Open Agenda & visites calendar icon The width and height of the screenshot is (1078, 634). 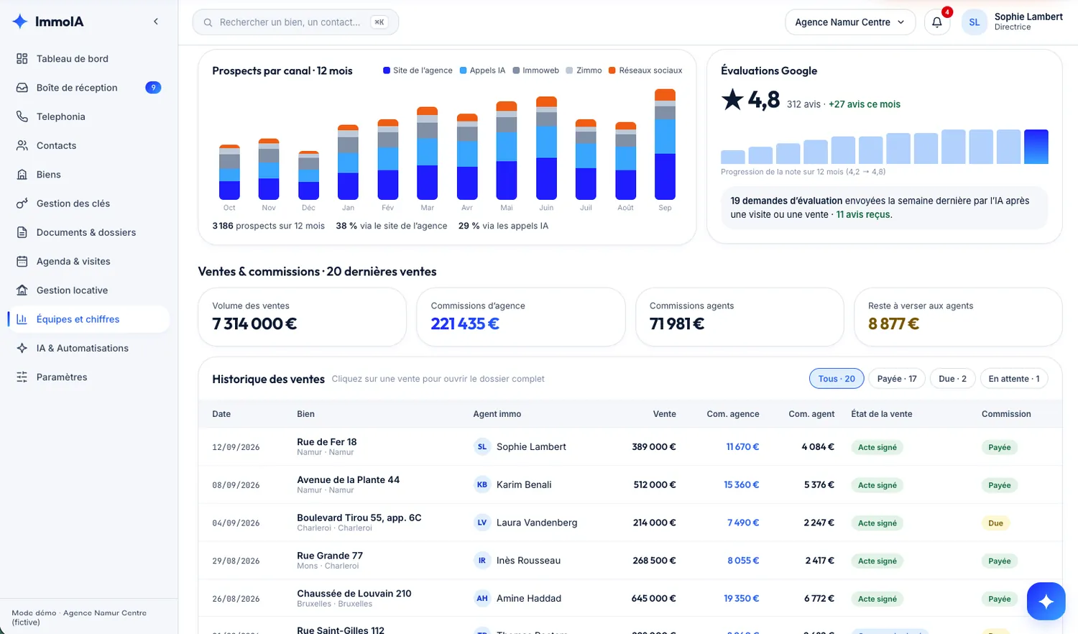22,262
